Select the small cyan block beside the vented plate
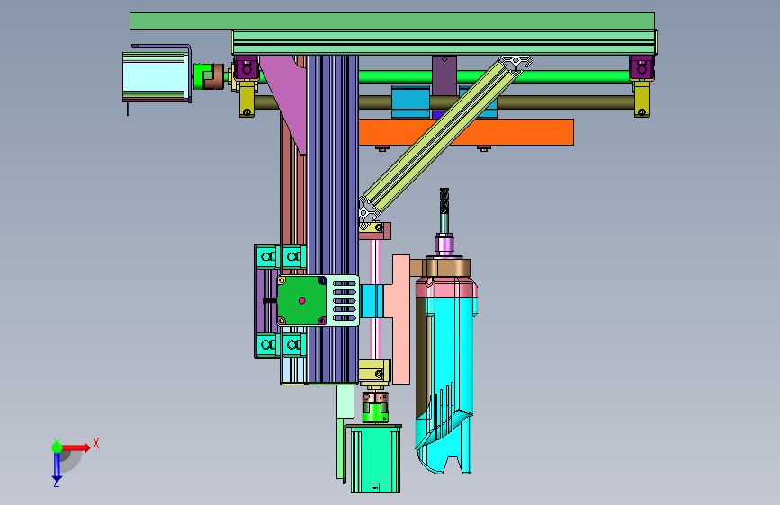The height and width of the screenshot is (505, 780). (372, 301)
